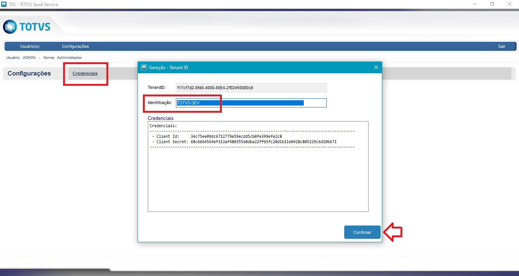
Task: Click the 'Credenciais:' header line in text area
Action: (x=163, y=126)
